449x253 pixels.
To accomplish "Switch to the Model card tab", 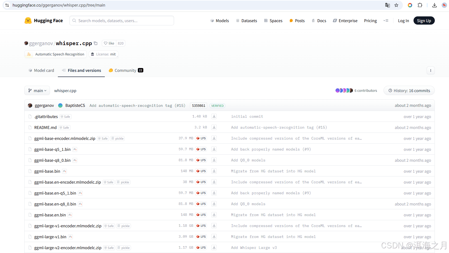I will tap(41, 70).
